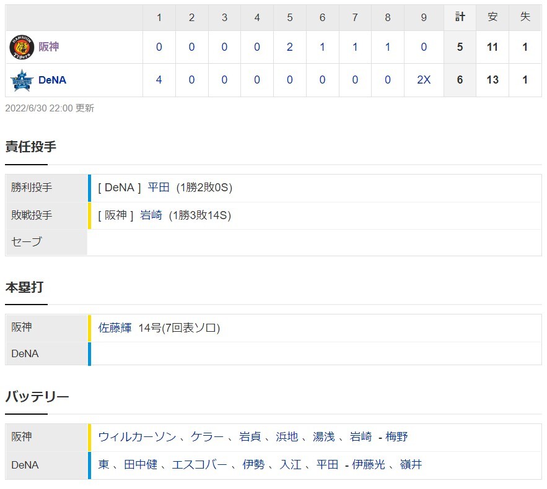Click pitcher 湯浅 in Hanshin battery

click(324, 436)
